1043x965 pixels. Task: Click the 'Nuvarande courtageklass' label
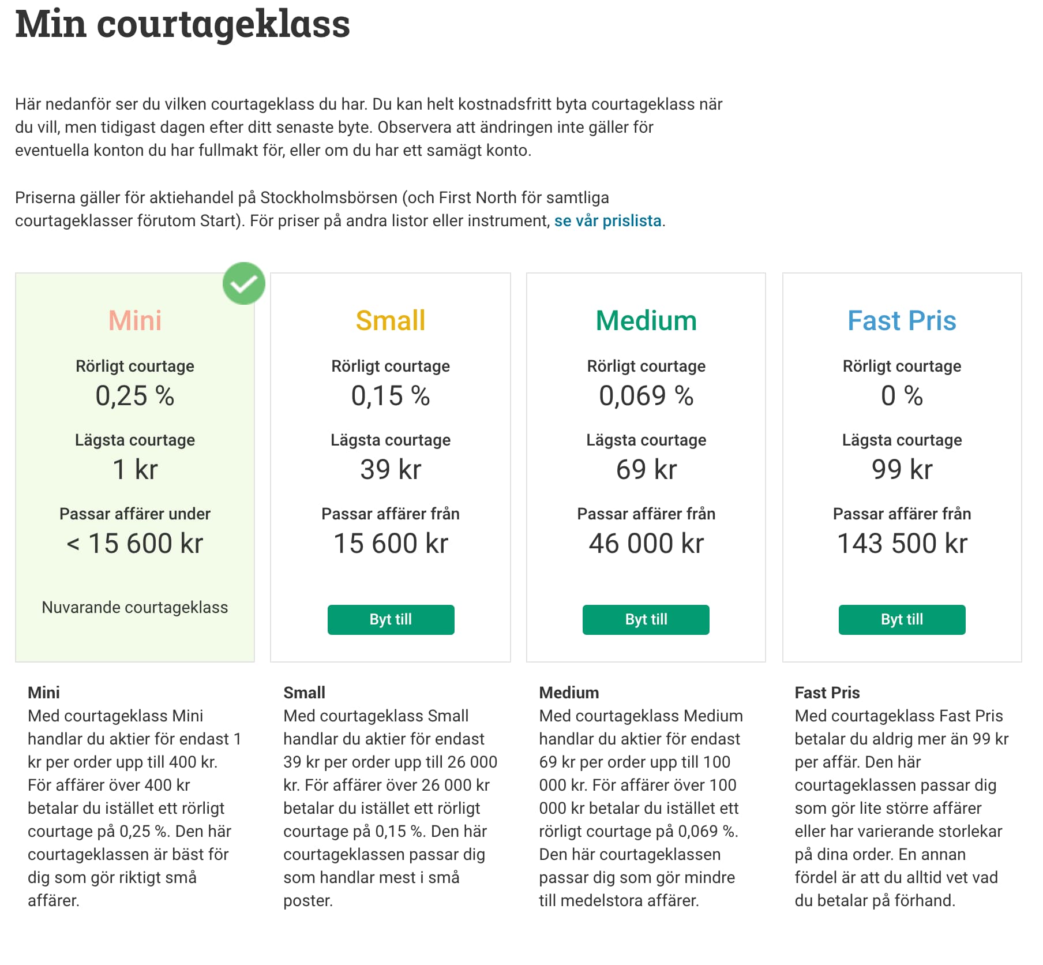[x=135, y=607]
